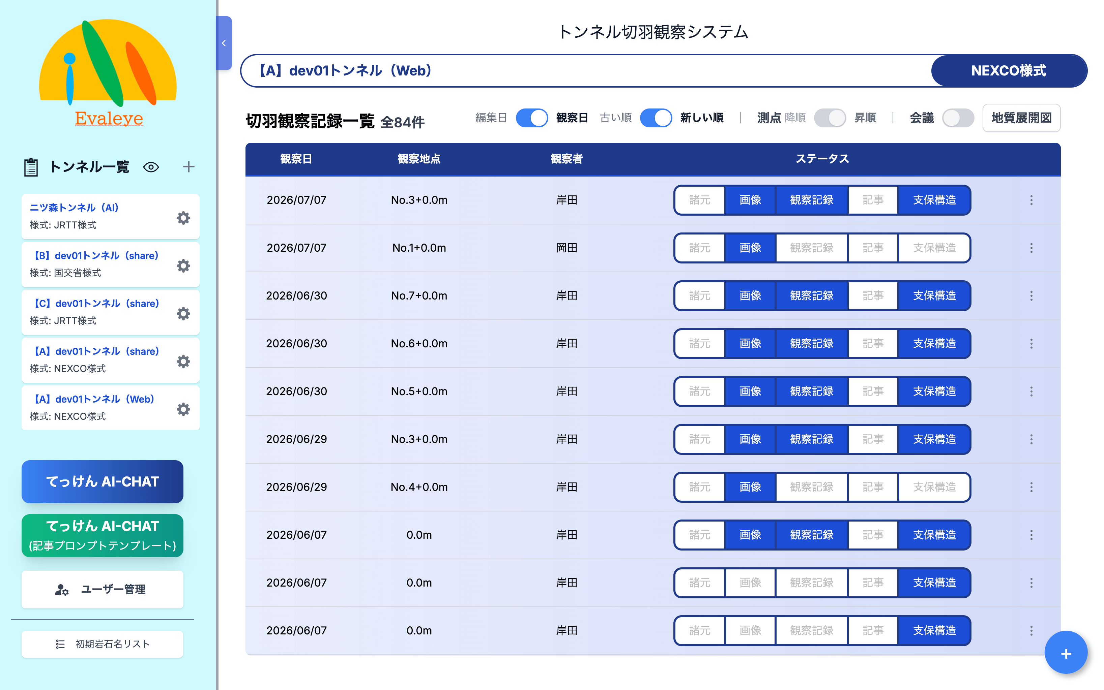Open てっけん AI-CHAT 記事プロンプトテンプレート button

(x=102, y=535)
